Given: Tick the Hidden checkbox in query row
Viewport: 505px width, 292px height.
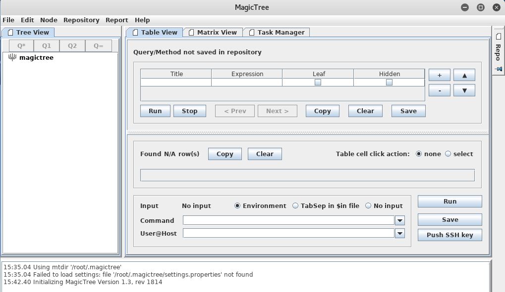Looking at the screenshot, I should (389, 83).
